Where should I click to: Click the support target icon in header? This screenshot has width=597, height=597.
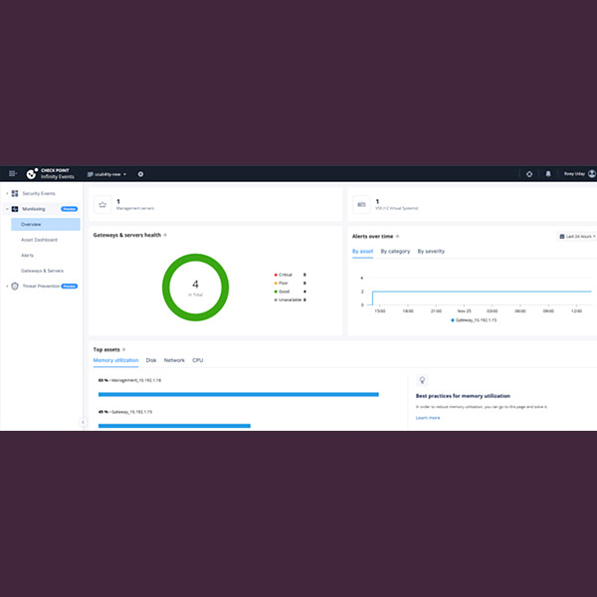point(529,174)
